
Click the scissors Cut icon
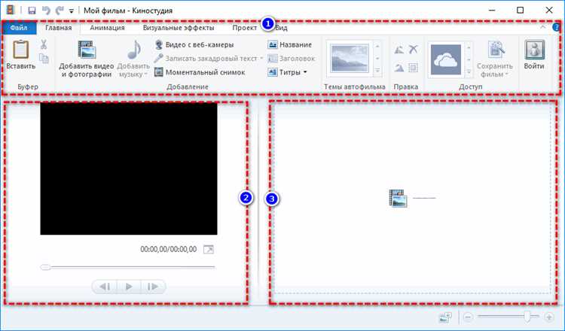pos(44,44)
